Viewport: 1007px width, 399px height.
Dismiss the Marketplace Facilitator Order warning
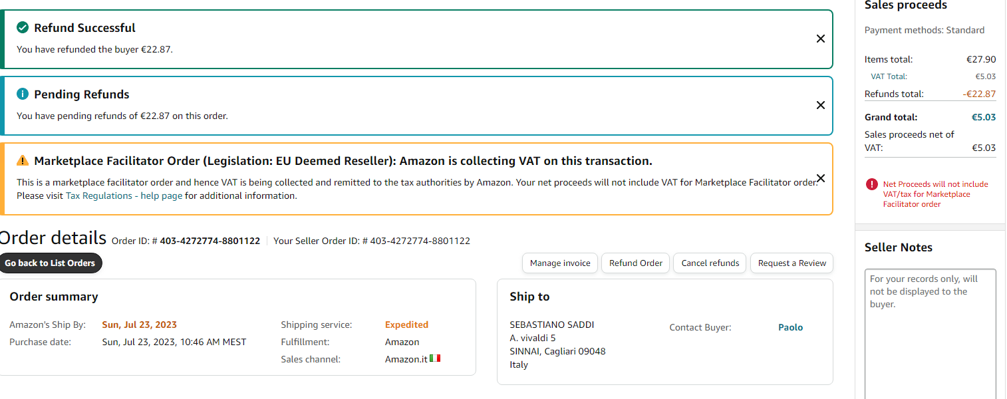tap(820, 178)
